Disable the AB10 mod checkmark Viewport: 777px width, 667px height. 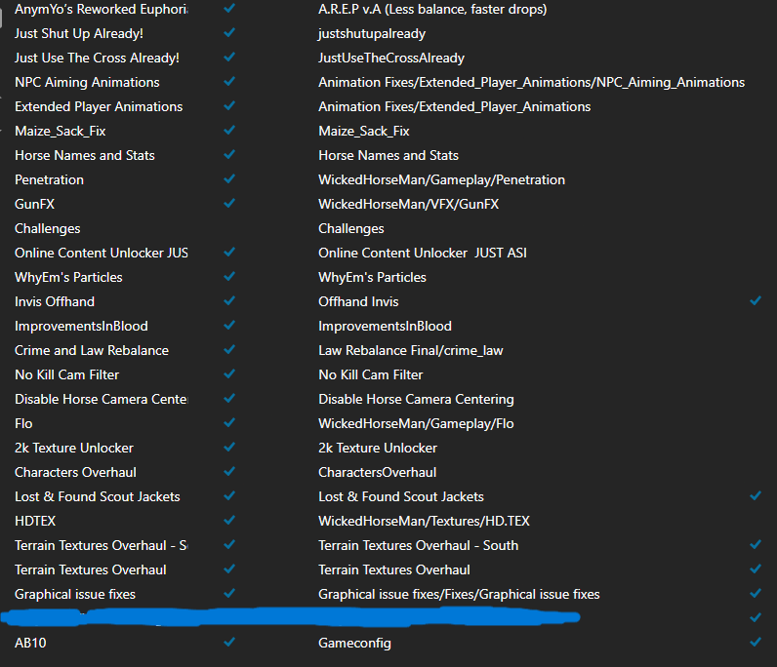[x=229, y=643]
